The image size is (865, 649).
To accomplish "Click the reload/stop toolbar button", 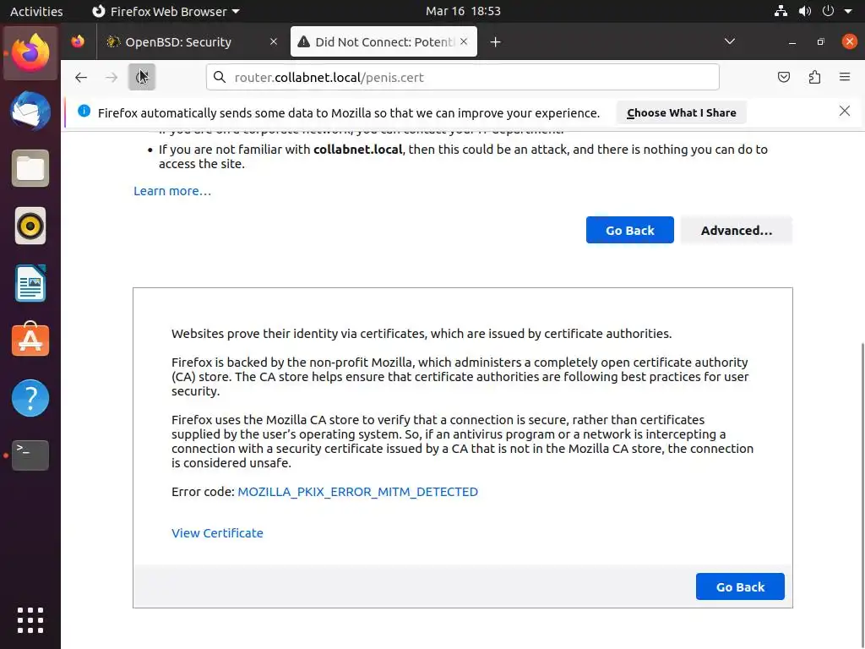I will pyautogui.click(x=142, y=77).
